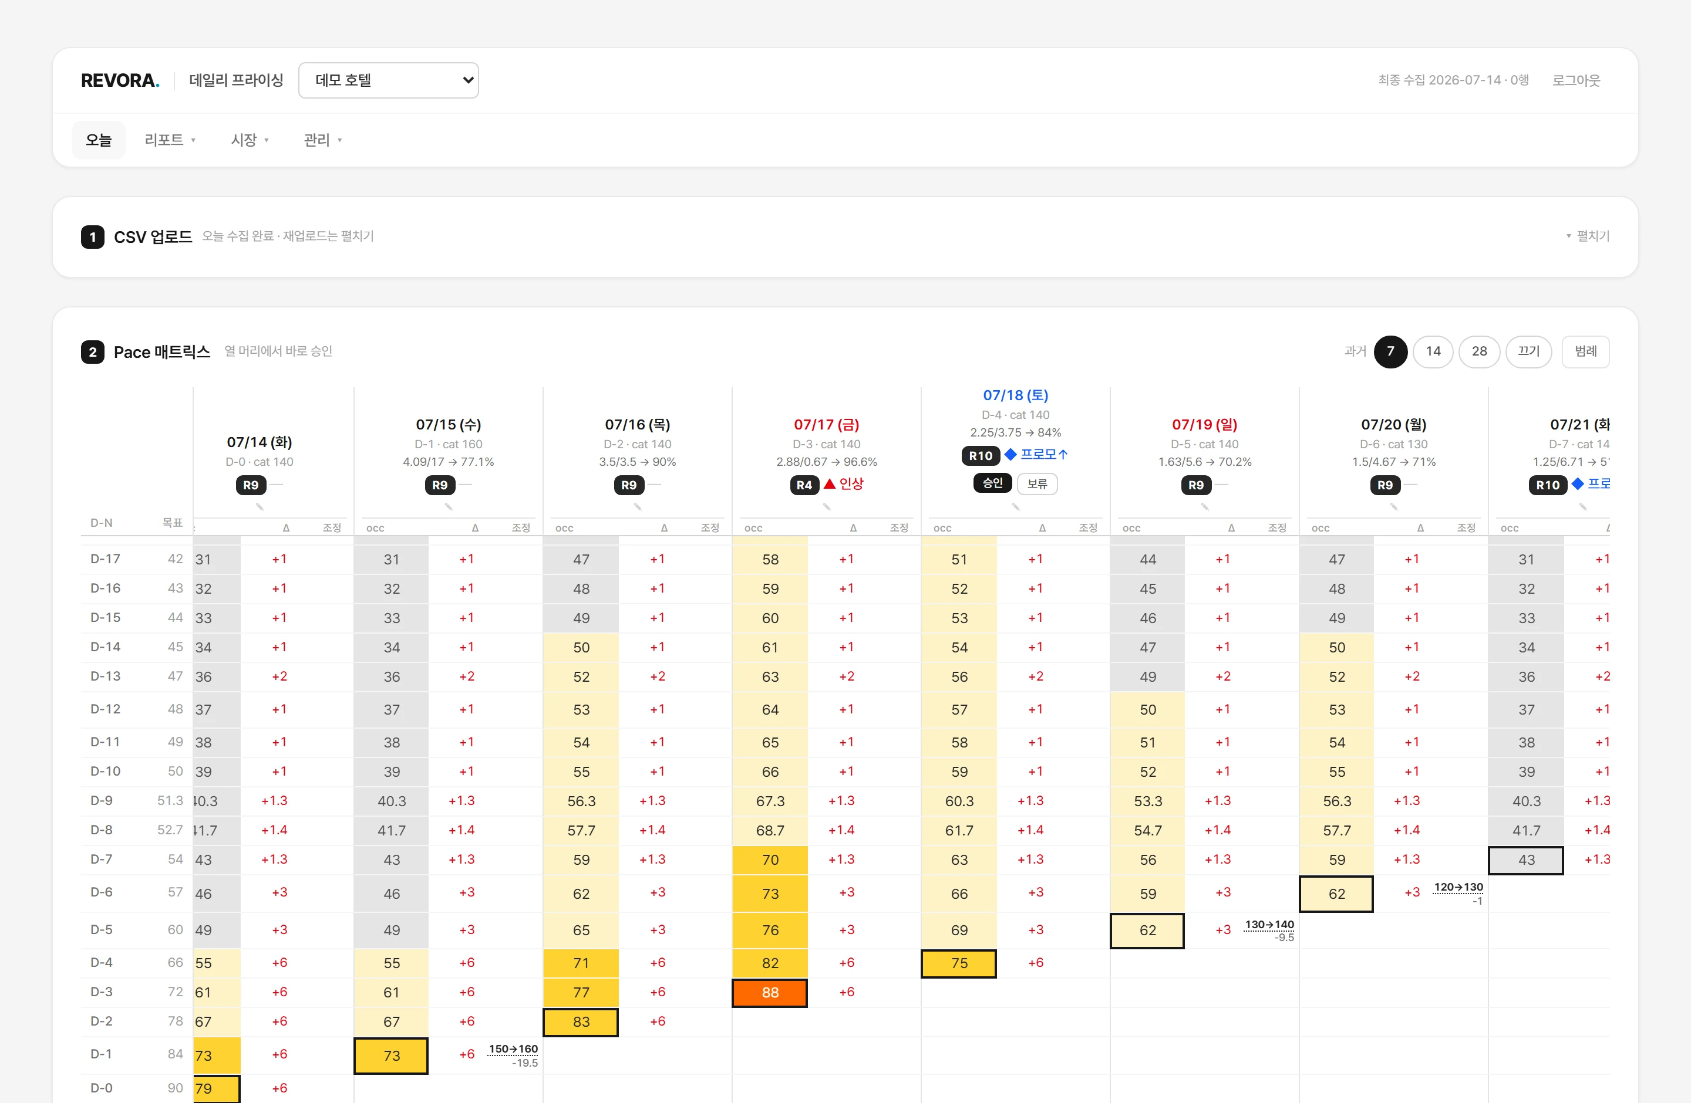This screenshot has width=1691, height=1103.
Task: Turn off past range with 끄기
Action: coord(1528,351)
